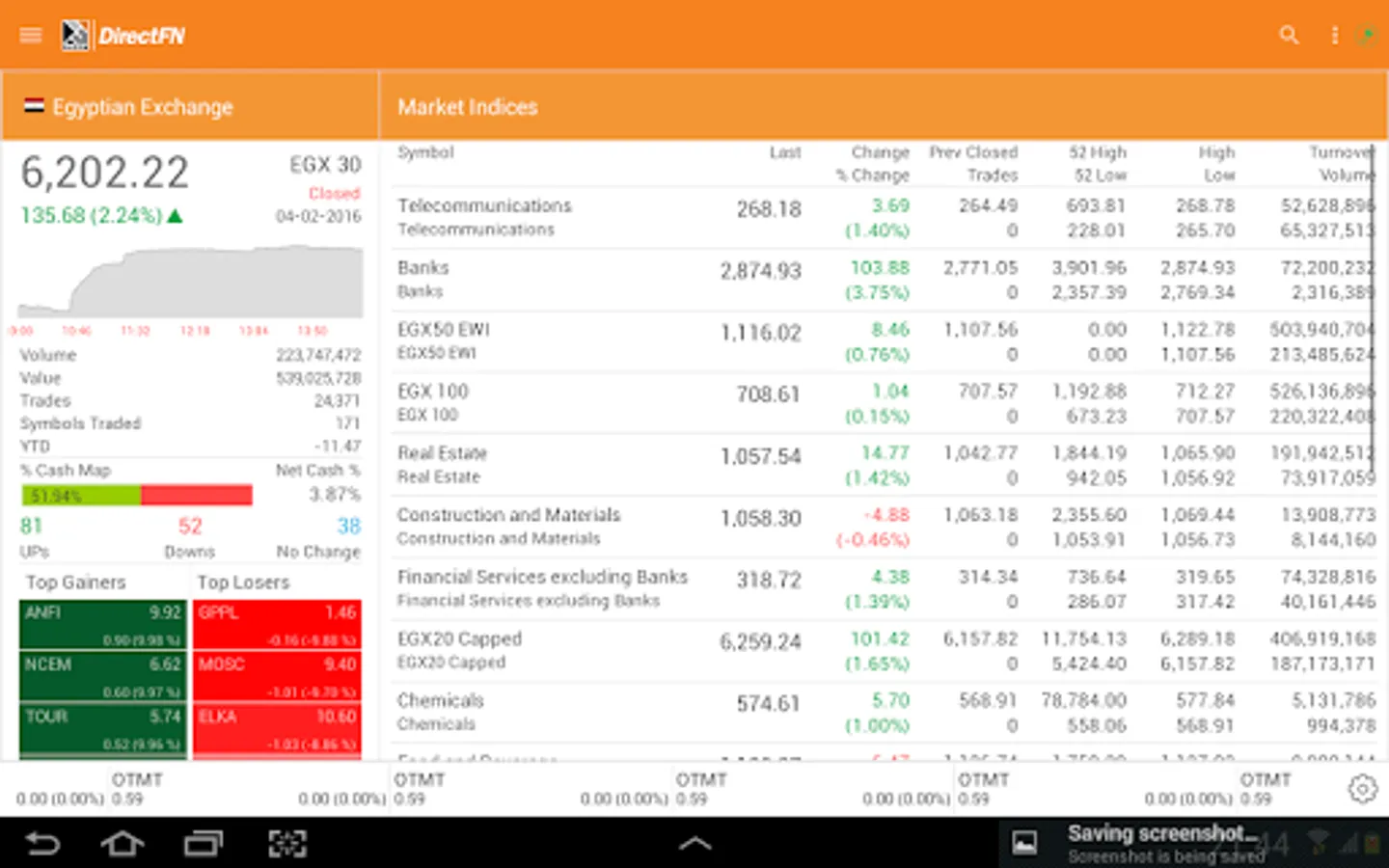Open NCEM top gainer tile

pyautogui.click(x=103, y=677)
